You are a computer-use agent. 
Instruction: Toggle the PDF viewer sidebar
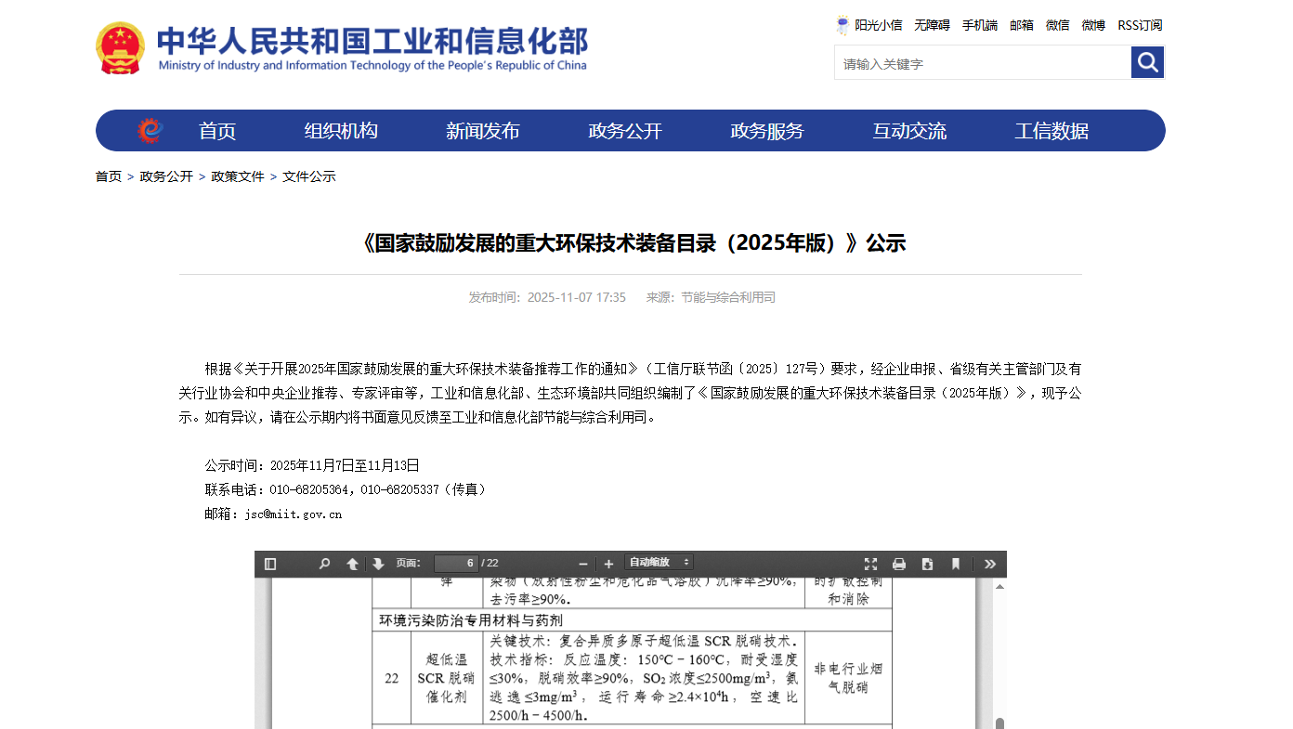[x=270, y=564]
